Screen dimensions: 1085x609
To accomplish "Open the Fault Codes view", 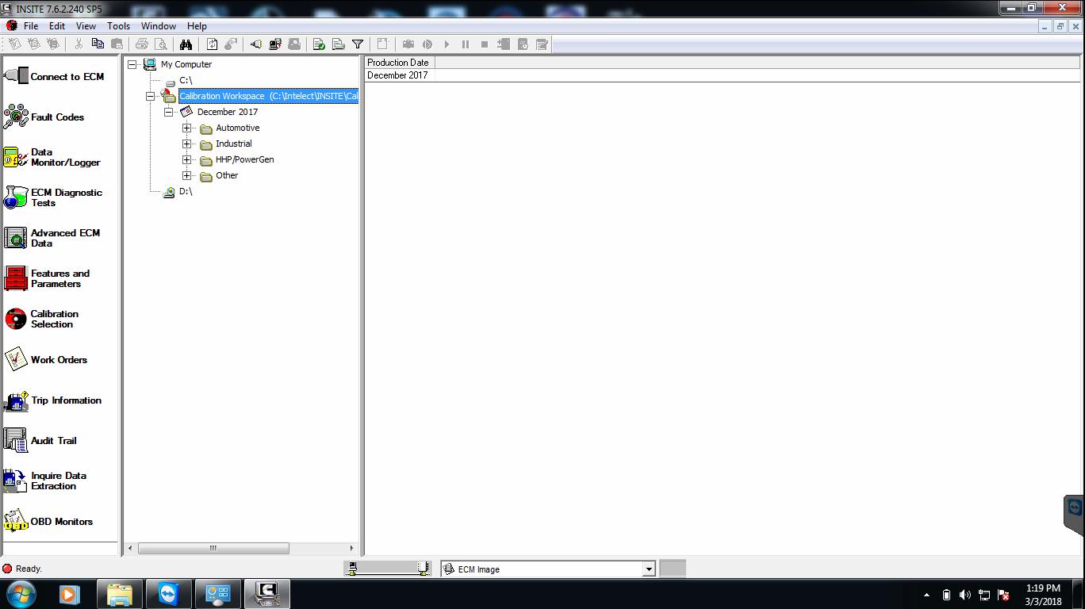I will 44,117.
